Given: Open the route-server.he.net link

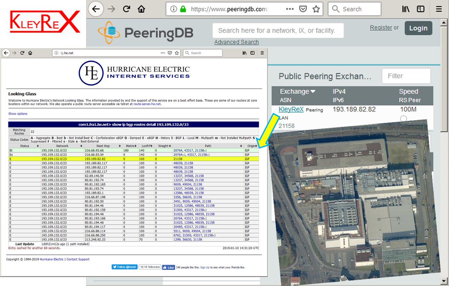Looking at the screenshot, I should 147,104.
